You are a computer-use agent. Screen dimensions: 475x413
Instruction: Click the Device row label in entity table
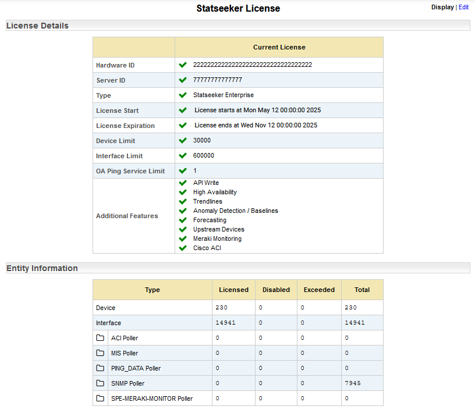[105, 308]
